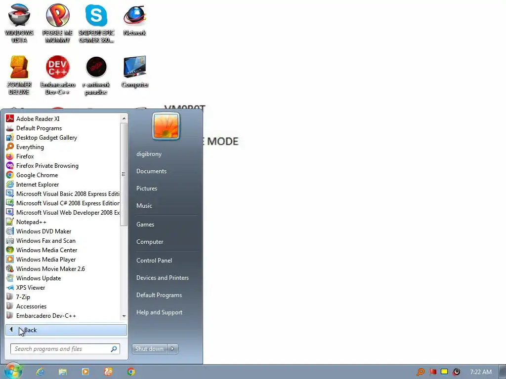Open Windows Movie Maker 2.6

point(63,269)
